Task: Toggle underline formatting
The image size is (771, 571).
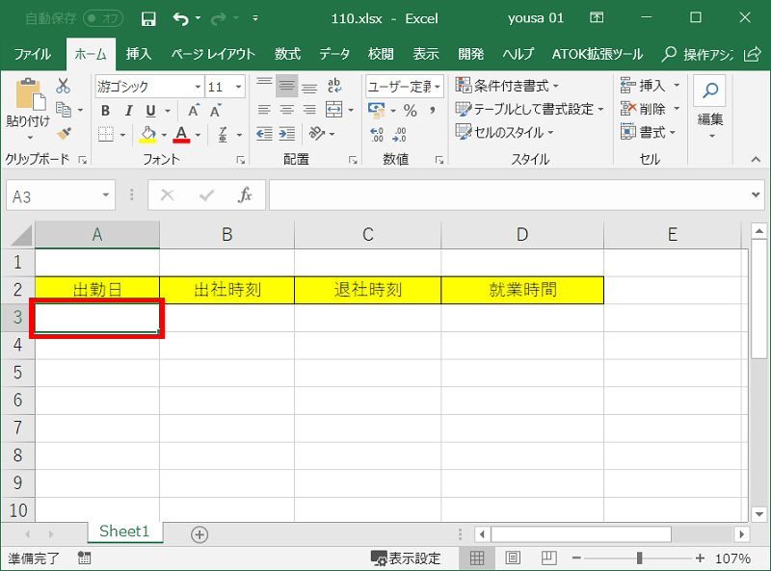Action: point(151,111)
